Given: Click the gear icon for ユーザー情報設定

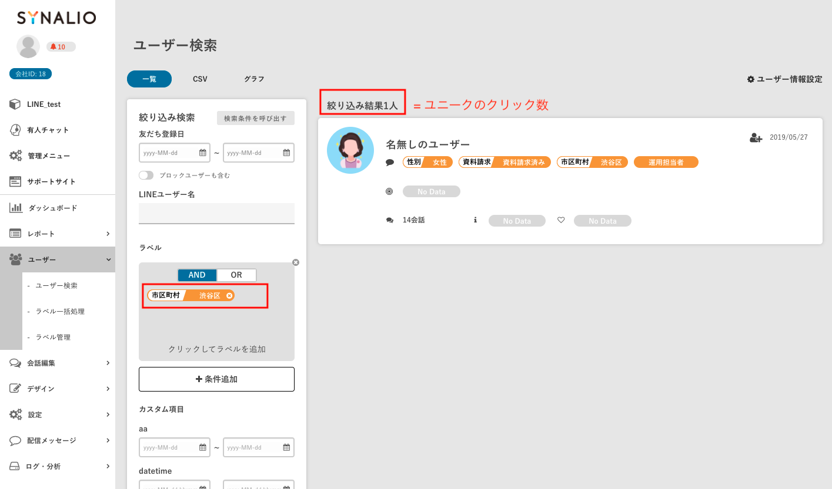Looking at the screenshot, I should [x=751, y=79].
